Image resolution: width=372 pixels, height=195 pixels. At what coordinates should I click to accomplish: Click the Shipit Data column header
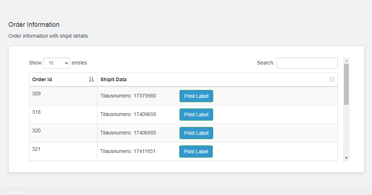[217, 79]
